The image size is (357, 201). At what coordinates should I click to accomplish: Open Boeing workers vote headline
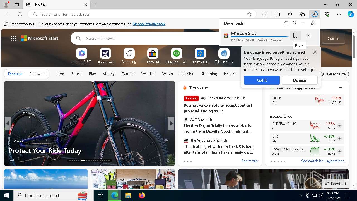[218, 108]
